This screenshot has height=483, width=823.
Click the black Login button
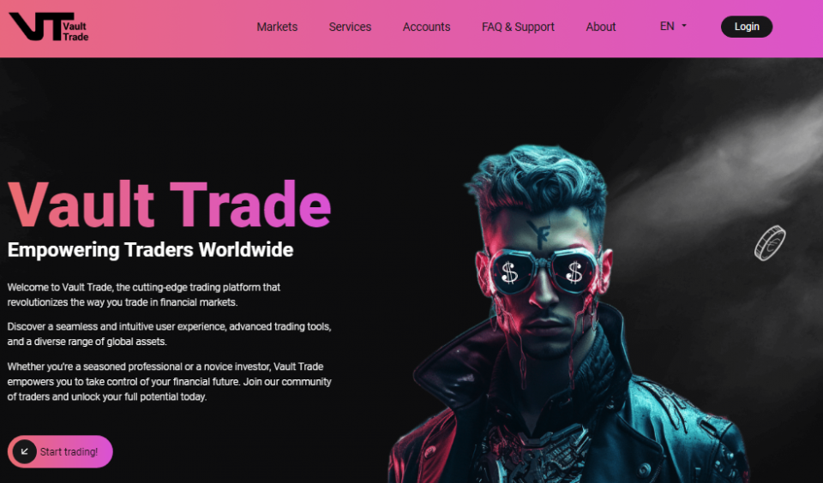pos(747,27)
